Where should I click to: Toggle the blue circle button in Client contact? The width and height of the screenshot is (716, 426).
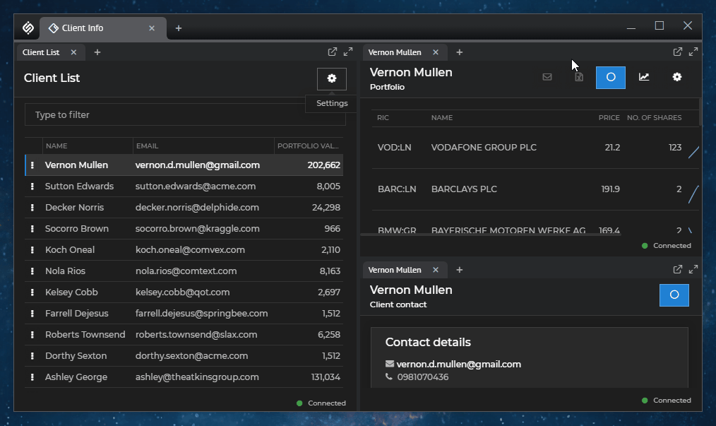tap(674, 295)
